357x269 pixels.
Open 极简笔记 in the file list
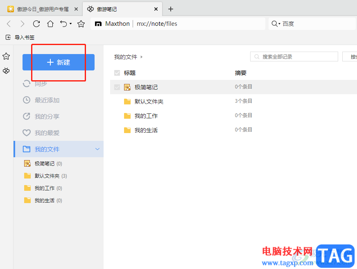pos(146,87)
